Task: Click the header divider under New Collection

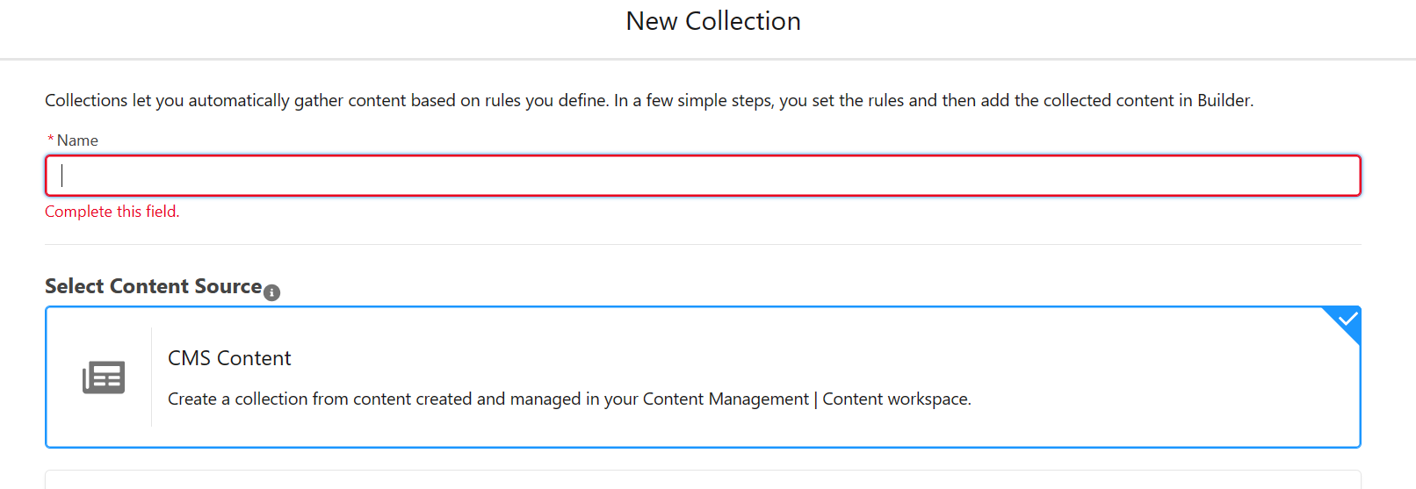Action: click(708, 59)
